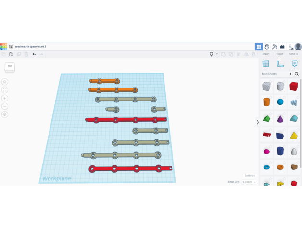302x227 pixels.
Task: Click the Undo arrow
Action: pos(34,54)
